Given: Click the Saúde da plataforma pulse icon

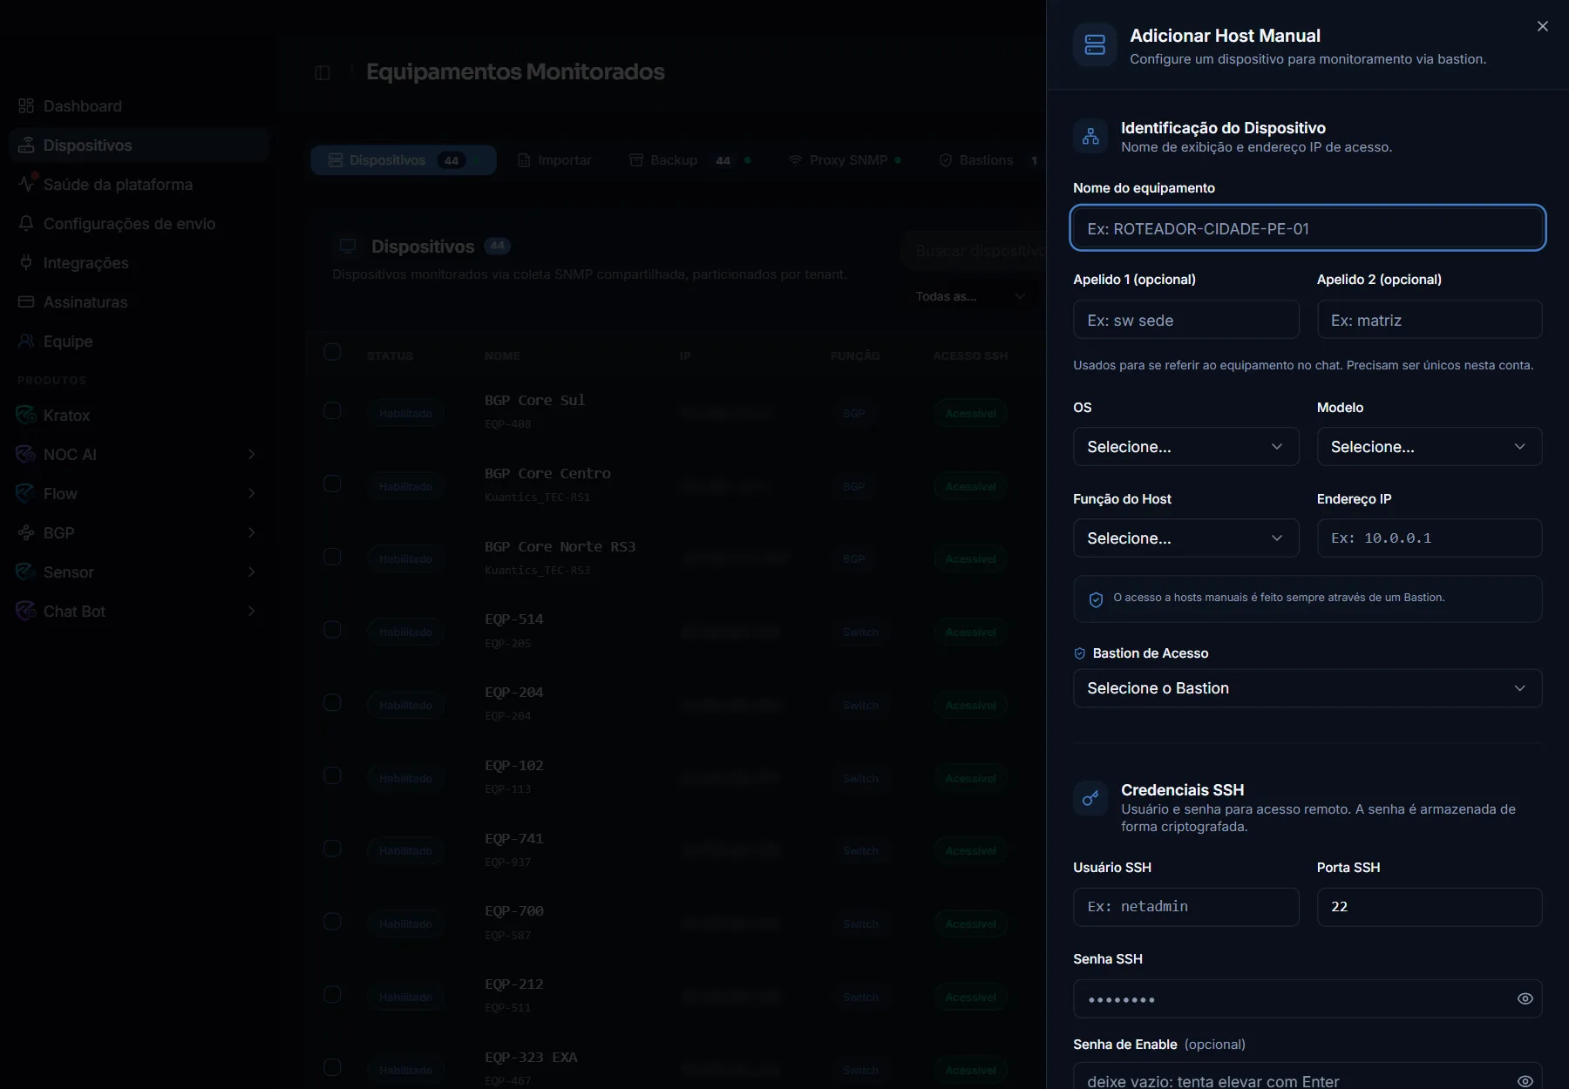Looking at the screenshot, I should (27, 184).
